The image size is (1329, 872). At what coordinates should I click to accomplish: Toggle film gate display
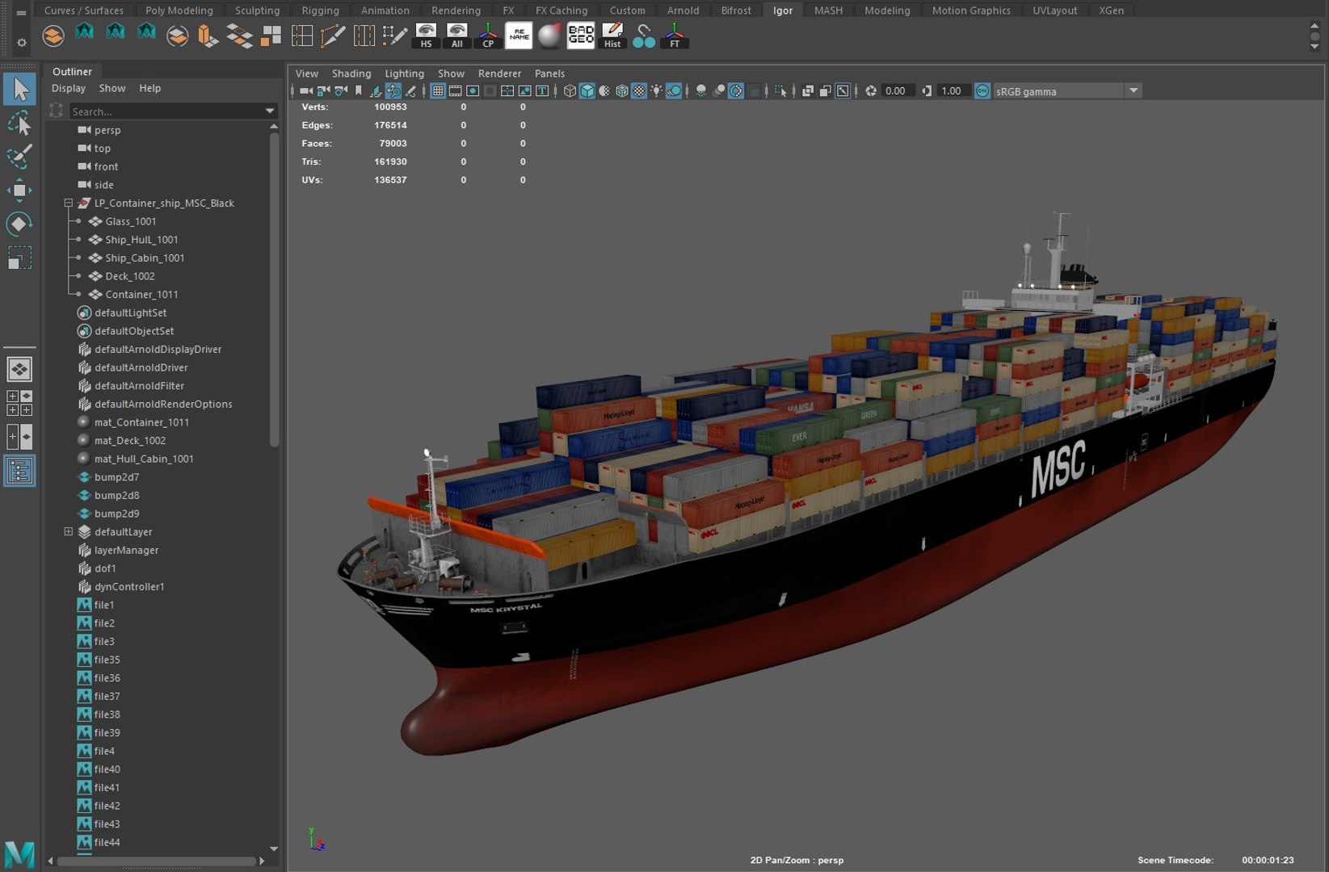pos(456,91)
